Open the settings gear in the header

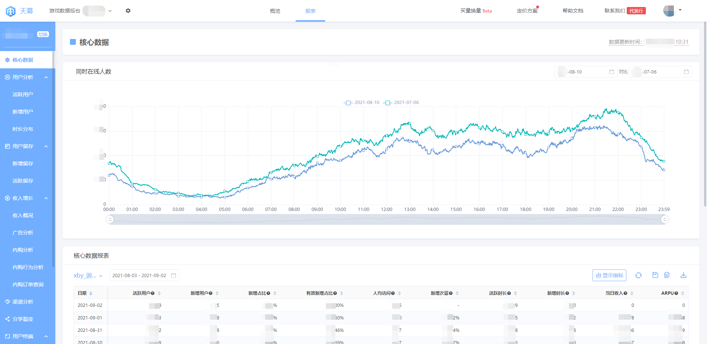click(128, 11)
